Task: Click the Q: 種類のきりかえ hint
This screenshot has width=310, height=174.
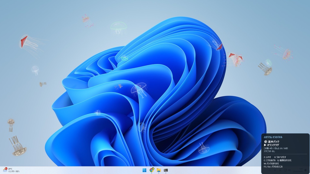Action: tap(284, 160)
